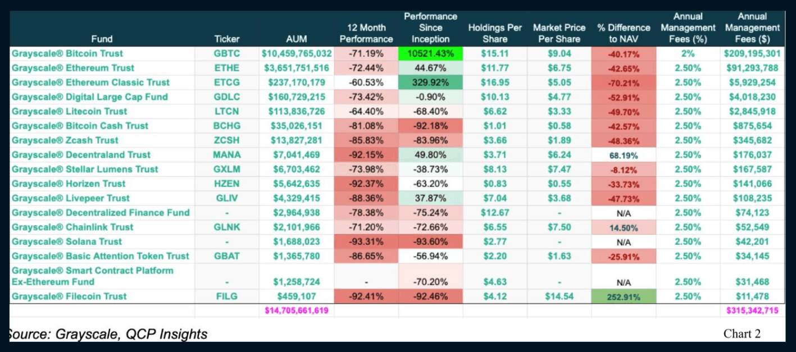The width and height of the screenshot is (796, 352).
Task: Click the 329.92% since inception value
Action: [430, 83]
